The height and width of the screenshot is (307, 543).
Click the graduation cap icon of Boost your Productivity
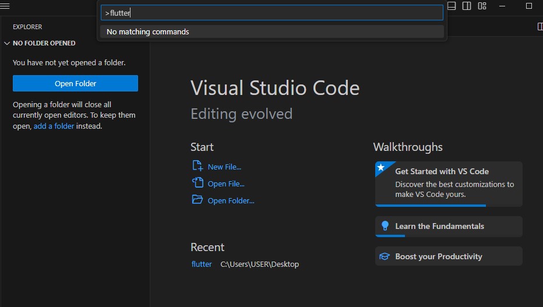point(385,256)
